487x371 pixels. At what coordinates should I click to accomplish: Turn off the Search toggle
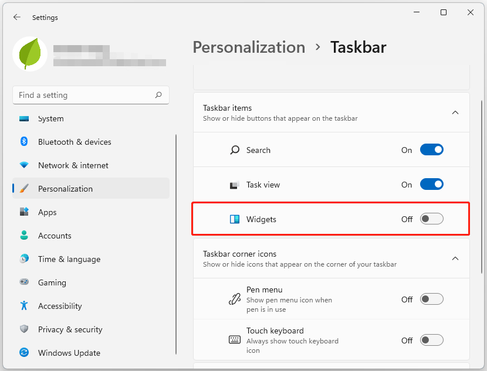coord(431,150)
